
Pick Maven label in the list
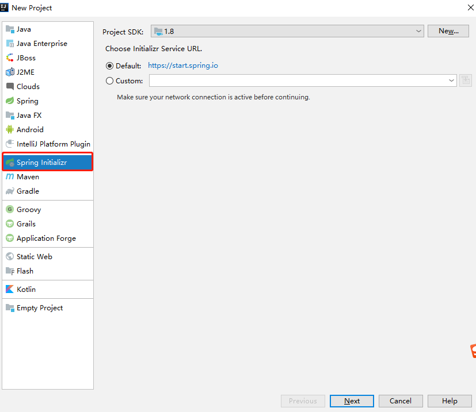point(28,177)
